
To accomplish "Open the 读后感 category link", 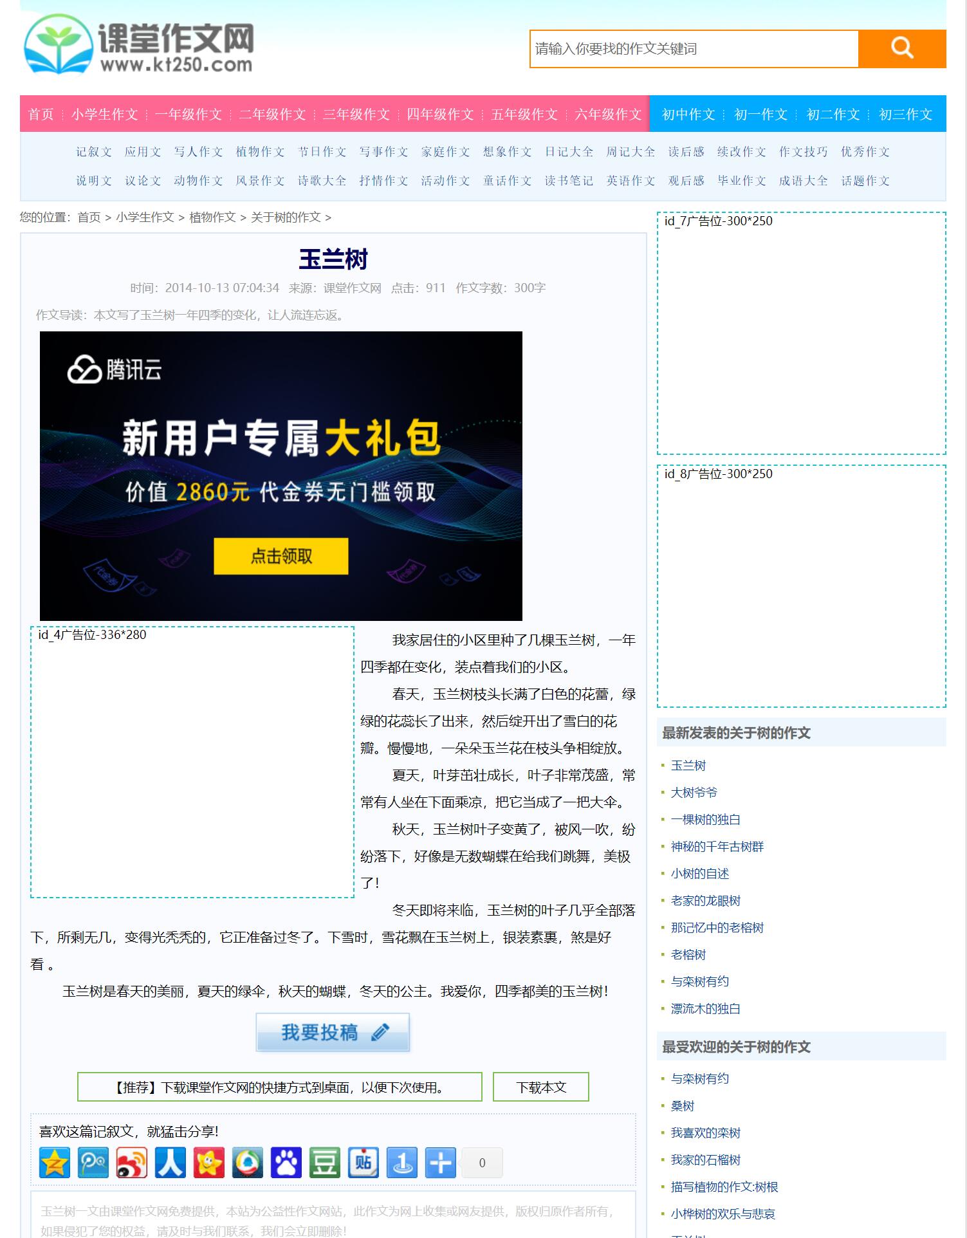I will tap(686, 152).
